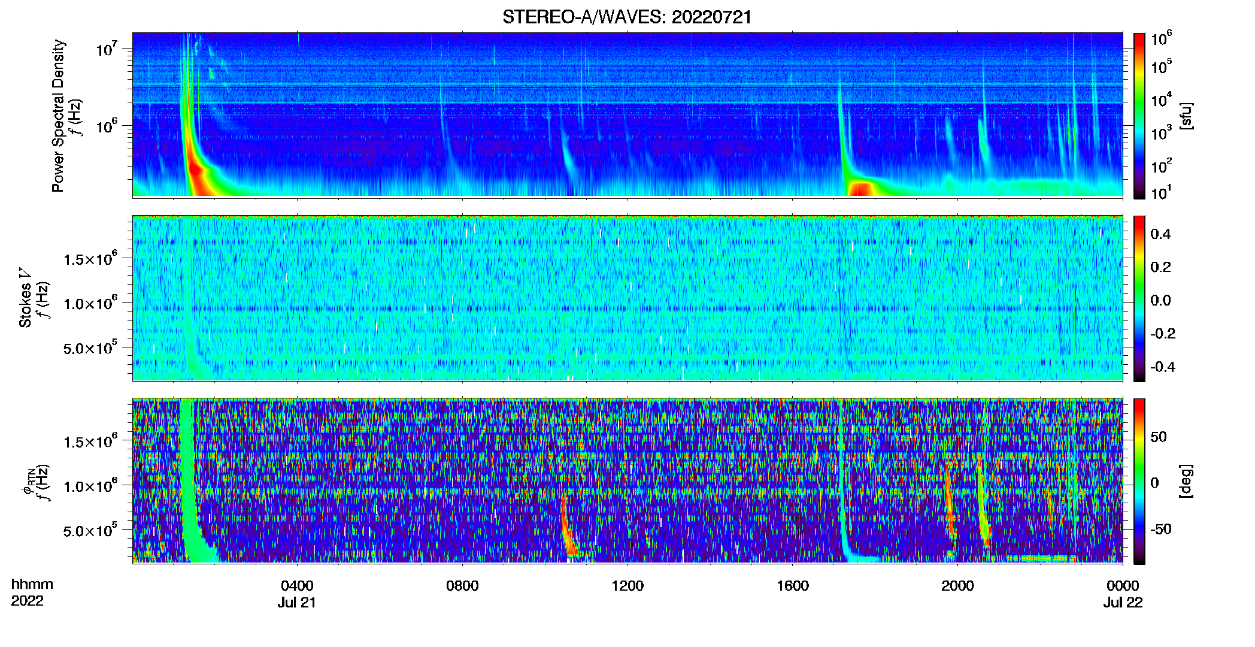The image size is (1255, 647).
Task: Click the 0.4 value on Stokes color bar
Action: coord(1160,234)
